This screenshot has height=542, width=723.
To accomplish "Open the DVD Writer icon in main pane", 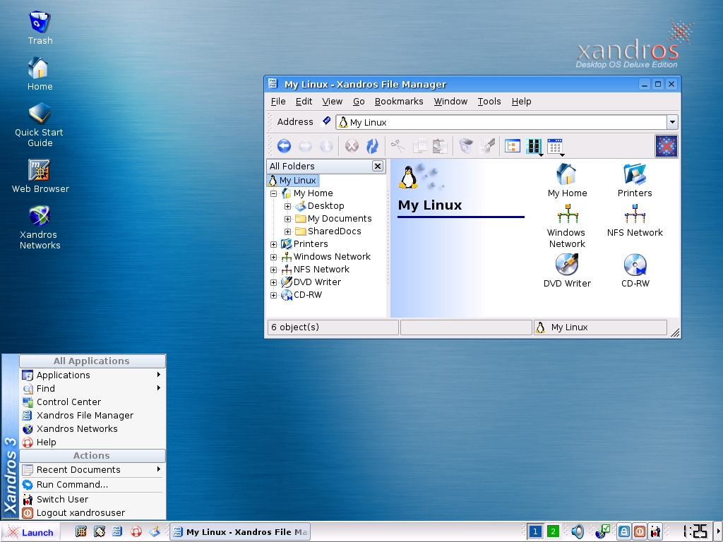I will (x=567, y=265).
